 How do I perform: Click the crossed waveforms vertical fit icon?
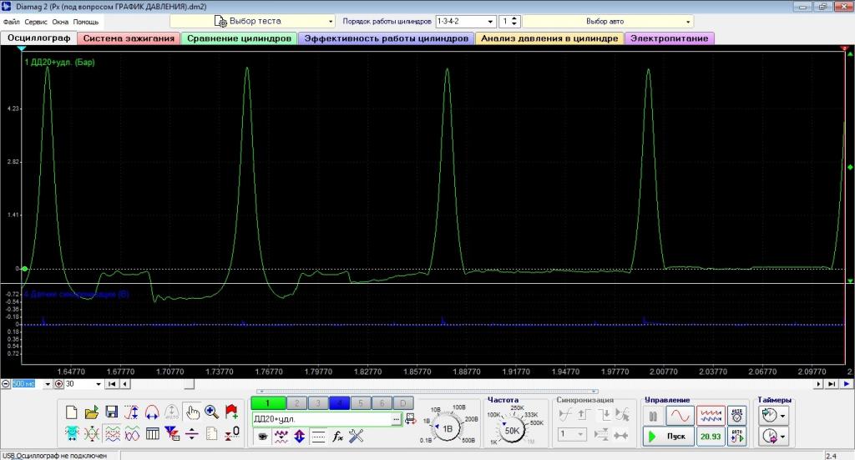pos(92,434)
